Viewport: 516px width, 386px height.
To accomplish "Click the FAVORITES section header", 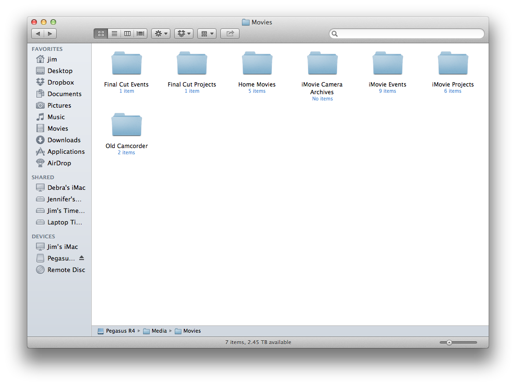I will pyautogui.click(x=47, y=49).
